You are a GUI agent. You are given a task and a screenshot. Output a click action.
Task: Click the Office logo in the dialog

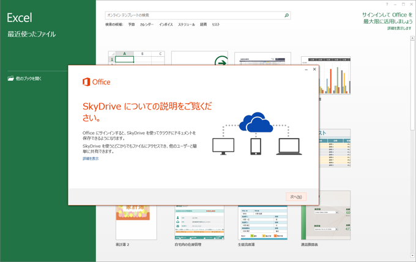coord(96,82)
